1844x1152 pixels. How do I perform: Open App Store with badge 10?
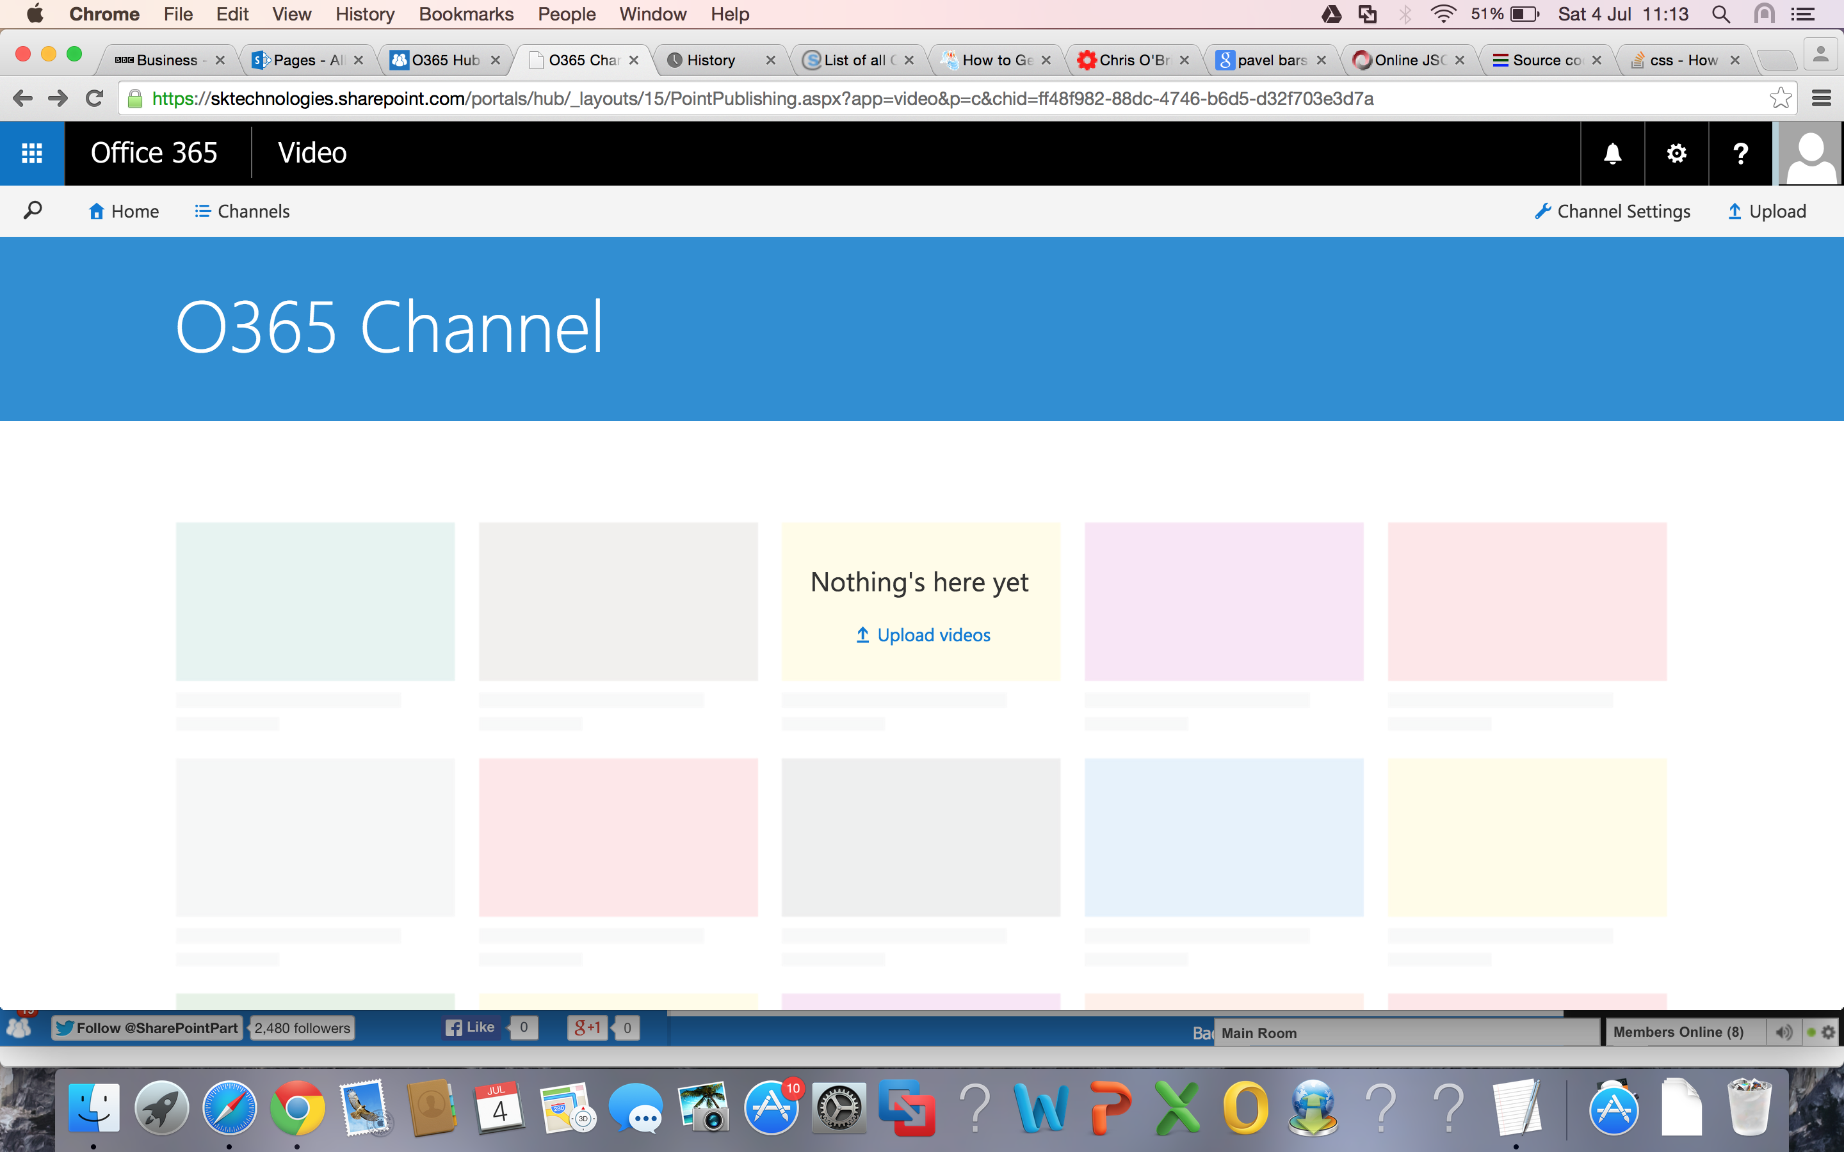tap(771, 1108)
